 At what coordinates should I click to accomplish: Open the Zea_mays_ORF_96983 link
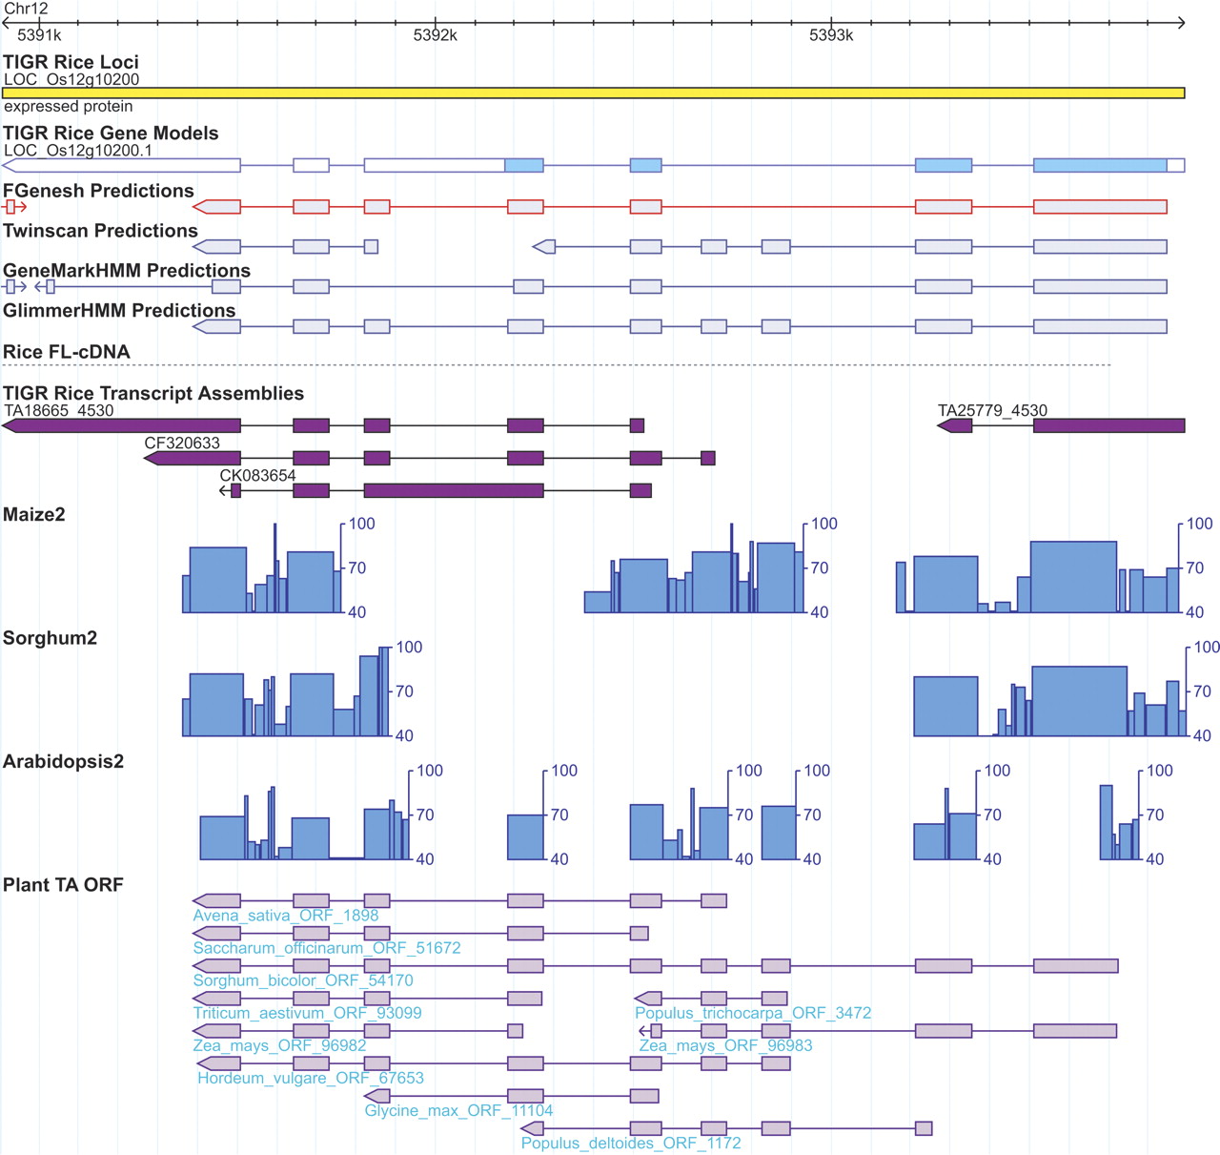coord(725,1045)
